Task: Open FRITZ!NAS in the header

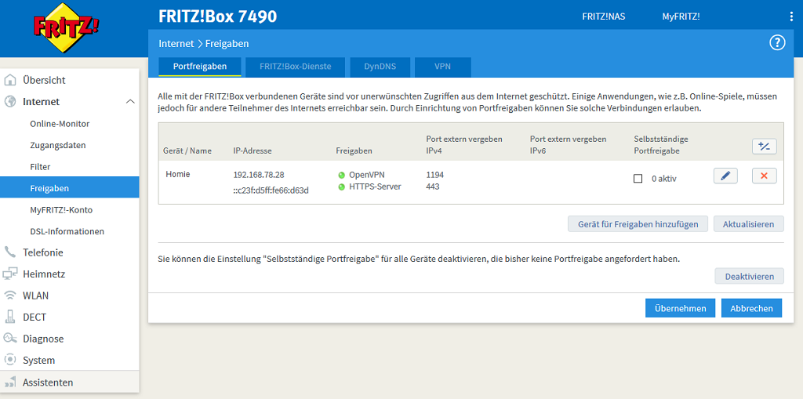Action: point(603,16)
